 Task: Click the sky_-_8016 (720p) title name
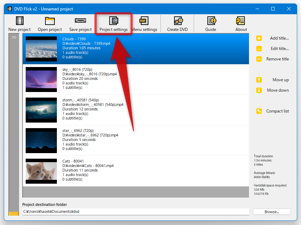77,69
